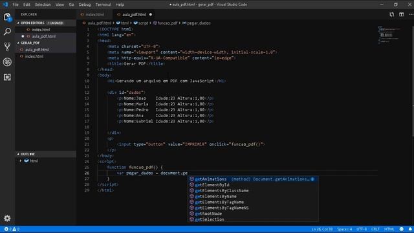Click the function funcao_pdf() code line
The image size is (414, 233).
135,167
